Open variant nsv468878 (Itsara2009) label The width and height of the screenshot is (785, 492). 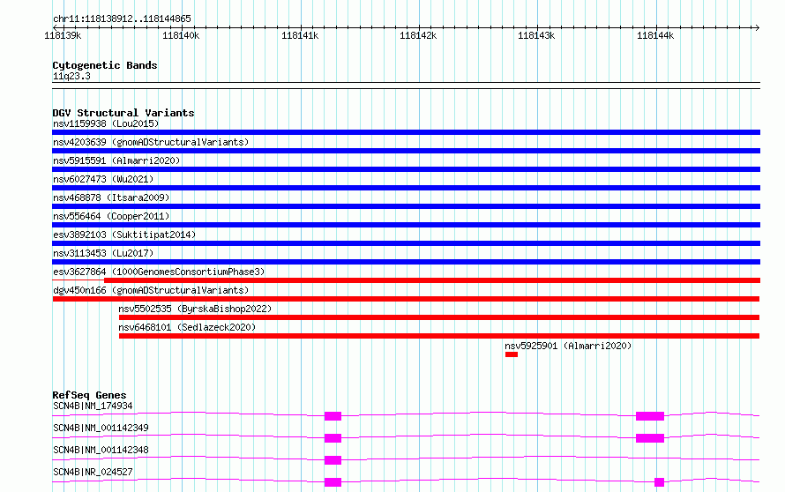pyautogui.click(x=111, y=198)
